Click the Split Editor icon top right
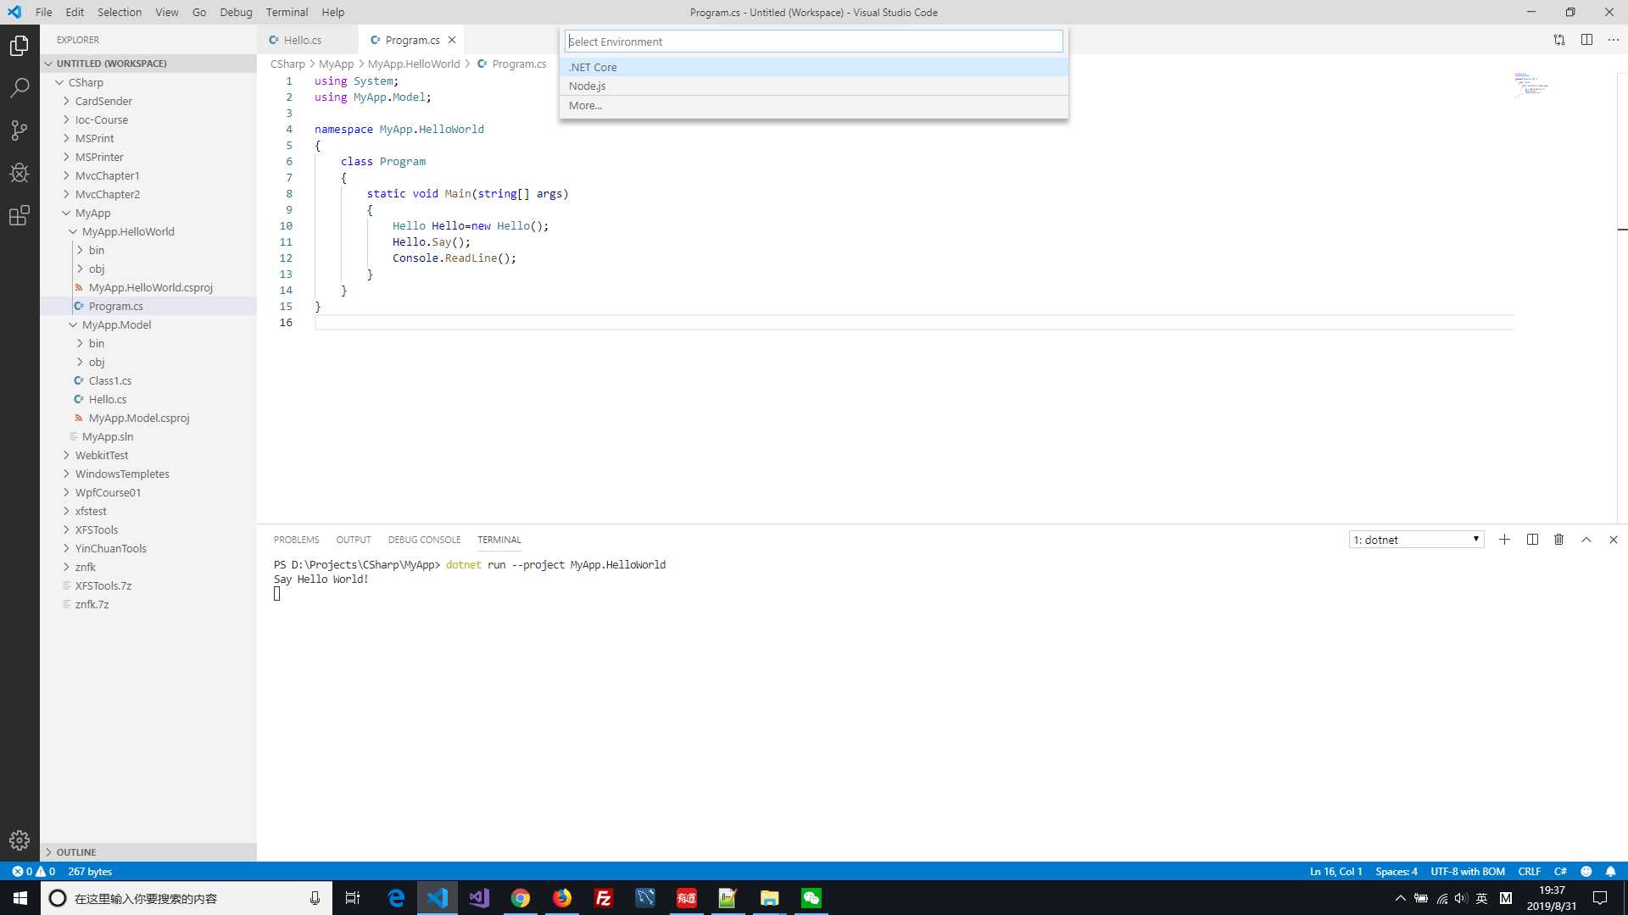The image size is (1628, 915). coord(1586,40)
